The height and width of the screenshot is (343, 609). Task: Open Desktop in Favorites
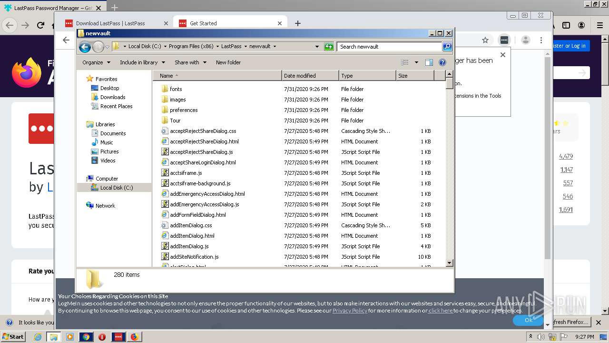coord(109,88)
